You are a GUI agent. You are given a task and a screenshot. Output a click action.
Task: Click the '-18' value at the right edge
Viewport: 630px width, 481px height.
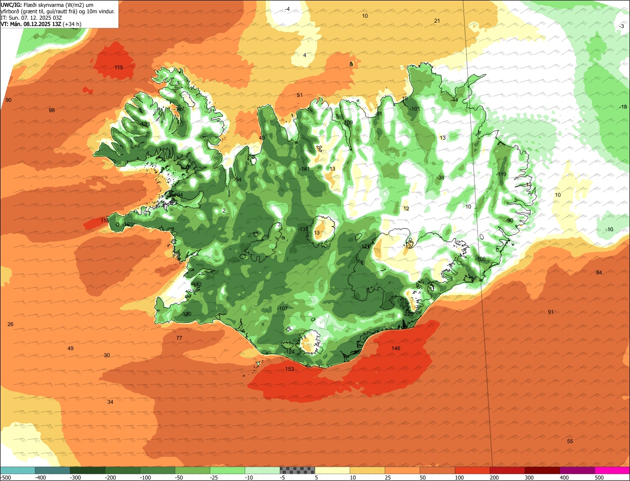coord(623,107)
